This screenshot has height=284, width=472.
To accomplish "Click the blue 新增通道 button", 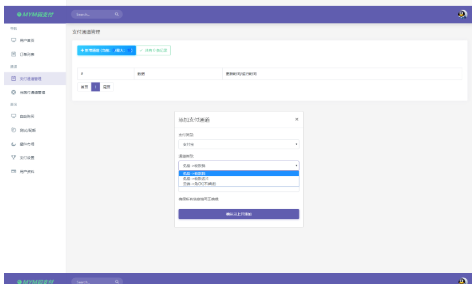I will (x=106, y=50).
